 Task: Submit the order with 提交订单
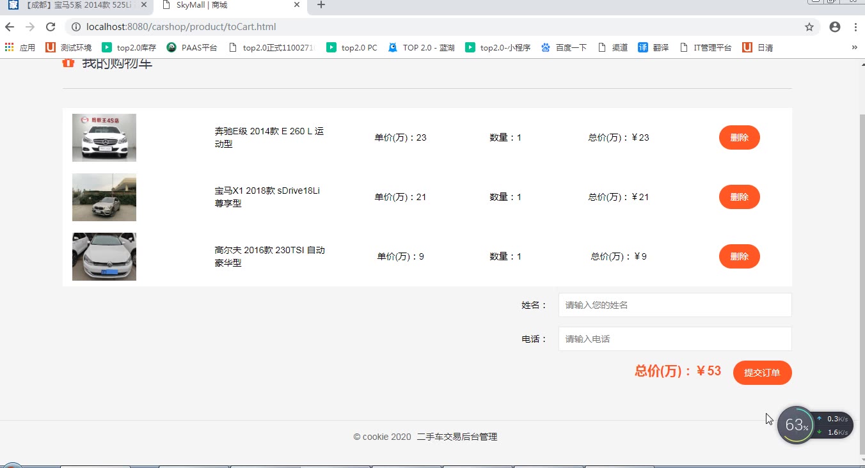762,373
